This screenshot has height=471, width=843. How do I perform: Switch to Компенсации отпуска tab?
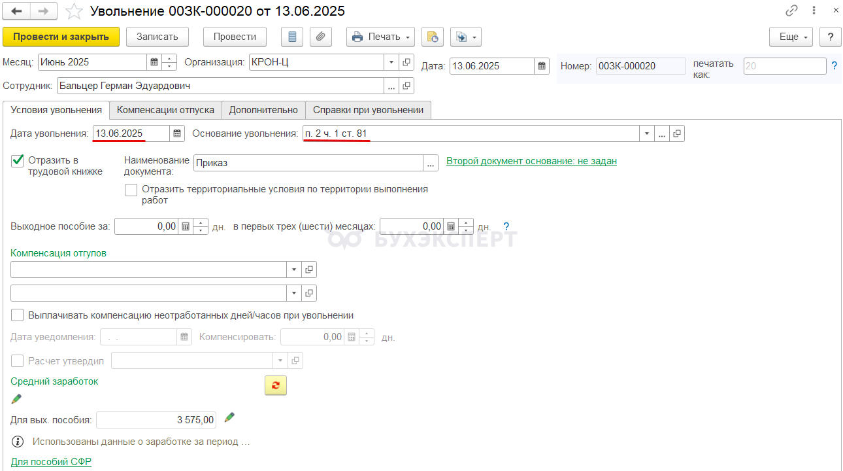coord(165,110)
